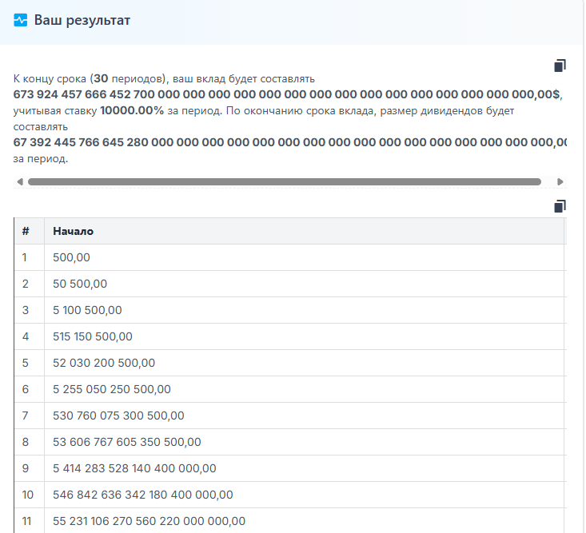The width and height of the screenshot is (586, 533).
Task: Click the final deposit amount starting 673 924
Action: (x=286, y=94)
